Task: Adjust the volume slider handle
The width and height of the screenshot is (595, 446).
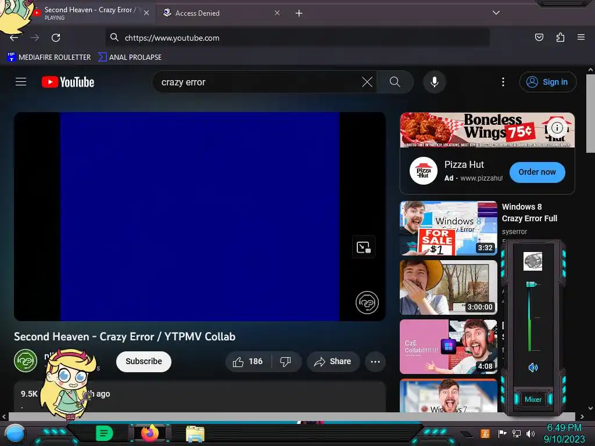Action: (x=531, y=284)
